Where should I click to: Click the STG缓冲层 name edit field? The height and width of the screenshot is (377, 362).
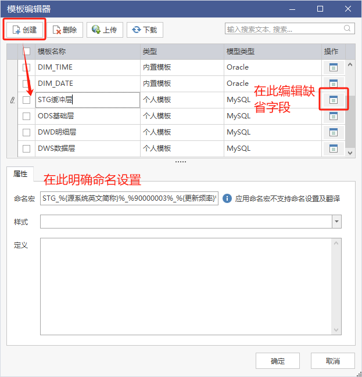pos(88,100)
